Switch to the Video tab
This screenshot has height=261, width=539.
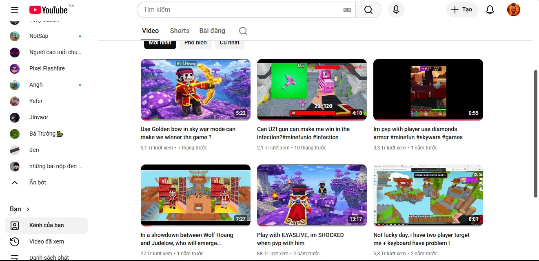150,31
